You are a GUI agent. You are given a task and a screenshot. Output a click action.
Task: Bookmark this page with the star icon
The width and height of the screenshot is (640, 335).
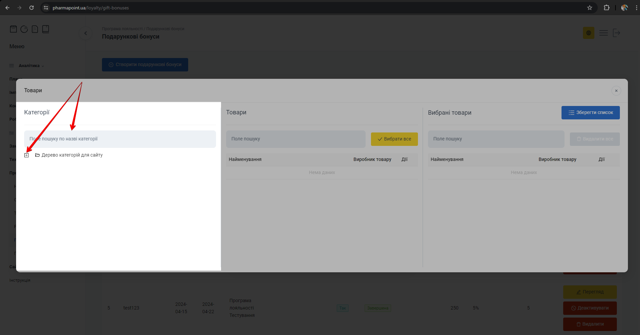(589, 8)
